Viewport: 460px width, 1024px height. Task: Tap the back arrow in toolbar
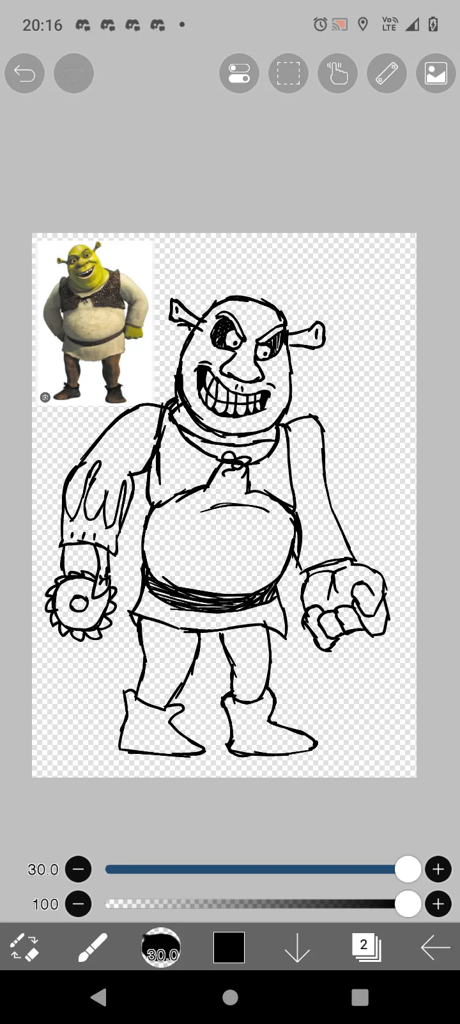click(435, 947)
